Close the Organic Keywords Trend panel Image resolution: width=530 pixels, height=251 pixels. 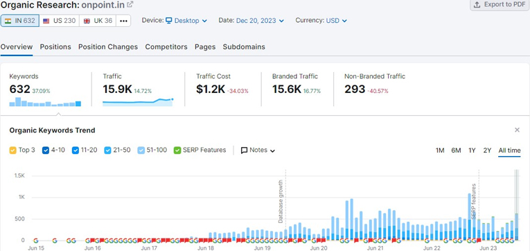[x=517, y=130]
